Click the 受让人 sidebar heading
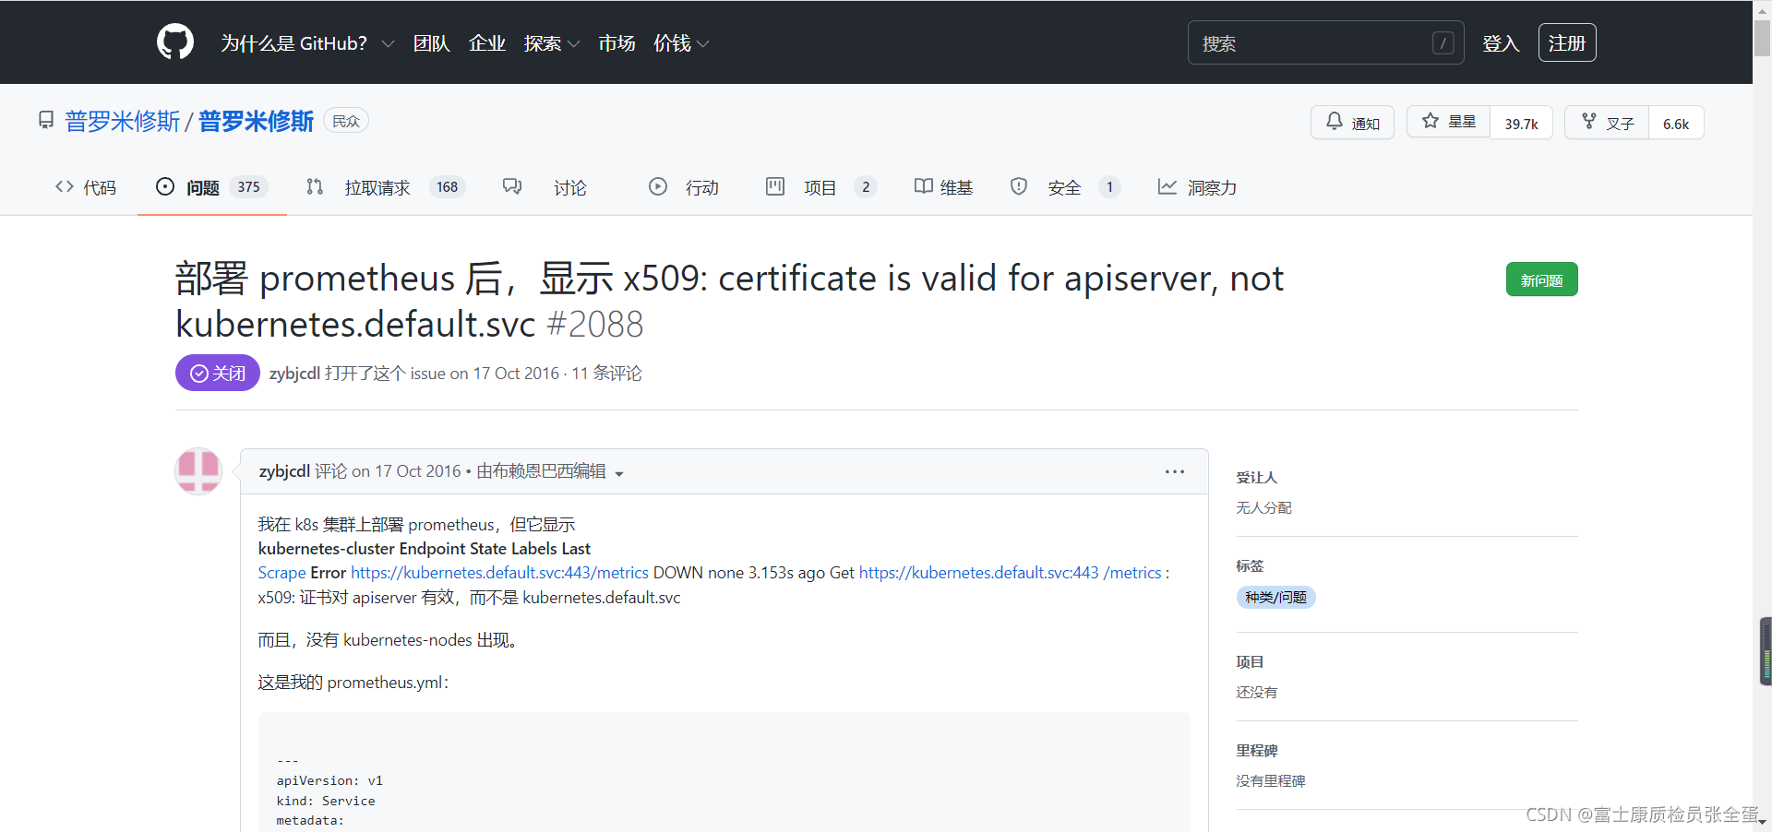The width and height of the screenshot is (1772, 832). (1257, 478)
